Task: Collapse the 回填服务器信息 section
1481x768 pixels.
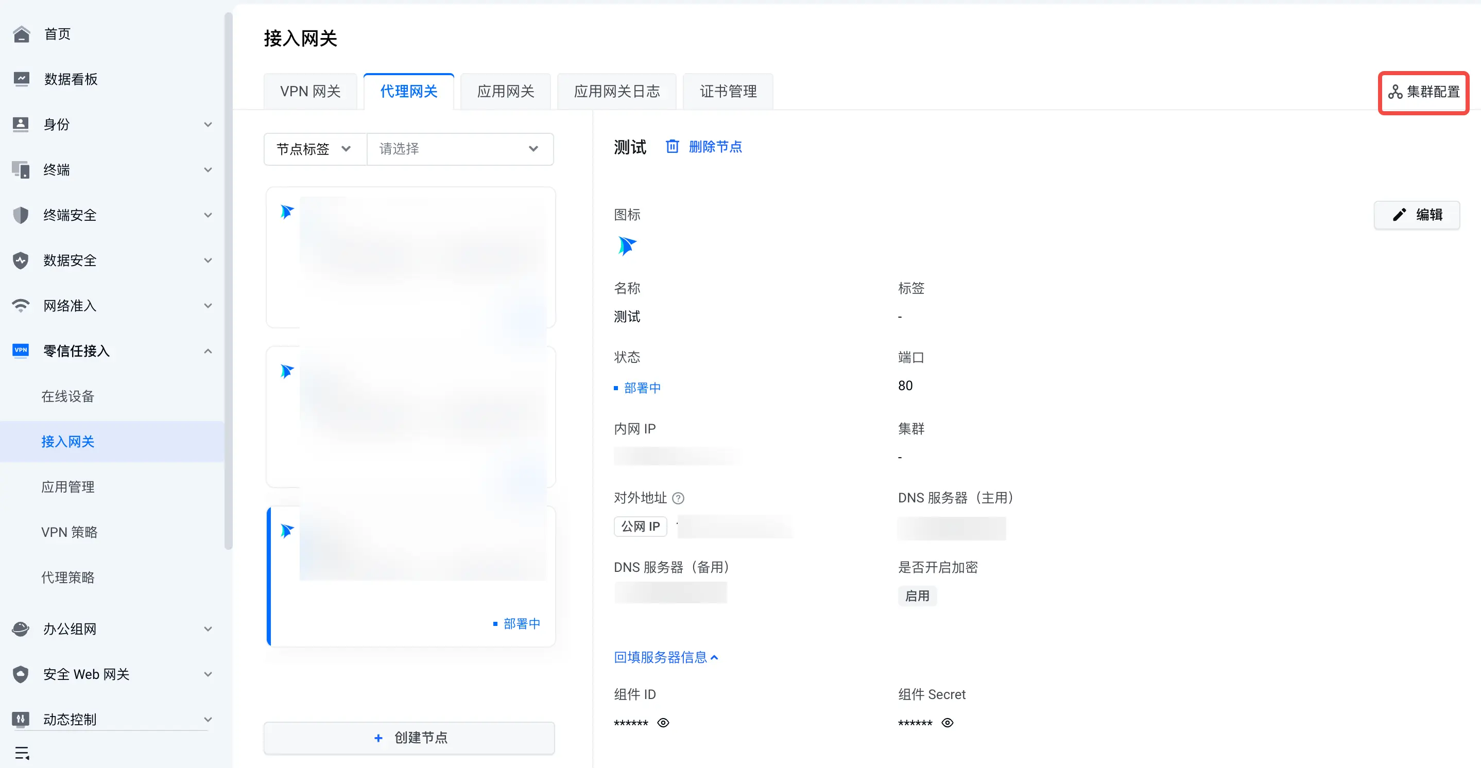Action: point(666,657)
